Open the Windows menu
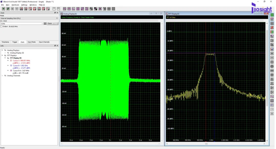 tap(33, 5)
